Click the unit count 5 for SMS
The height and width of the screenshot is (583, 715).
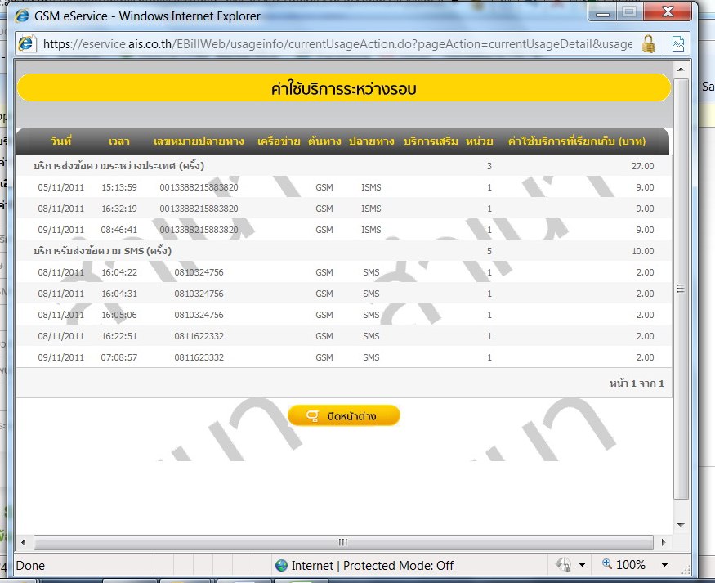point(489,251)
